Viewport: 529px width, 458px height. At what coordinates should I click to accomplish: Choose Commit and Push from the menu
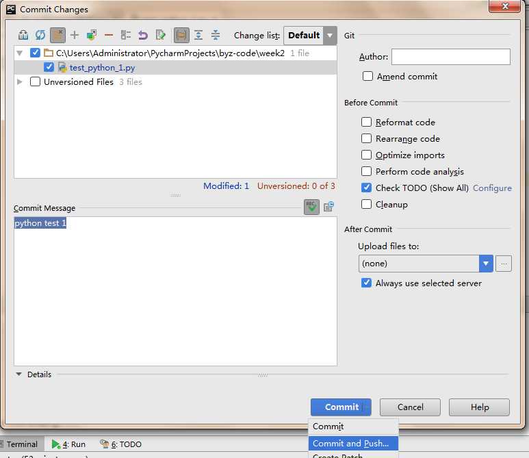click(351, 444)
